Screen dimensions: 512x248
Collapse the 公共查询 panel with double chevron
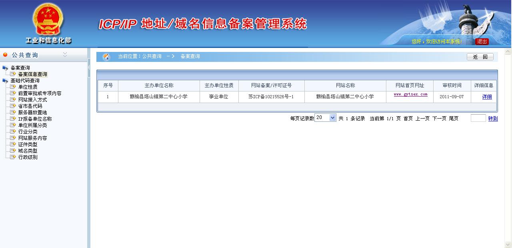65,55
